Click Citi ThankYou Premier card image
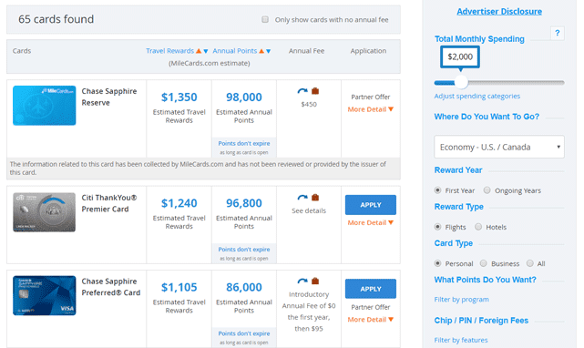 point(45,212)
